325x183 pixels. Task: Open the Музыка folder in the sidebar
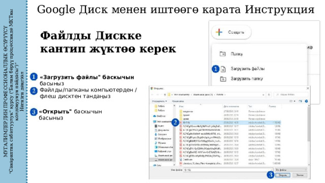click(160, 143)
